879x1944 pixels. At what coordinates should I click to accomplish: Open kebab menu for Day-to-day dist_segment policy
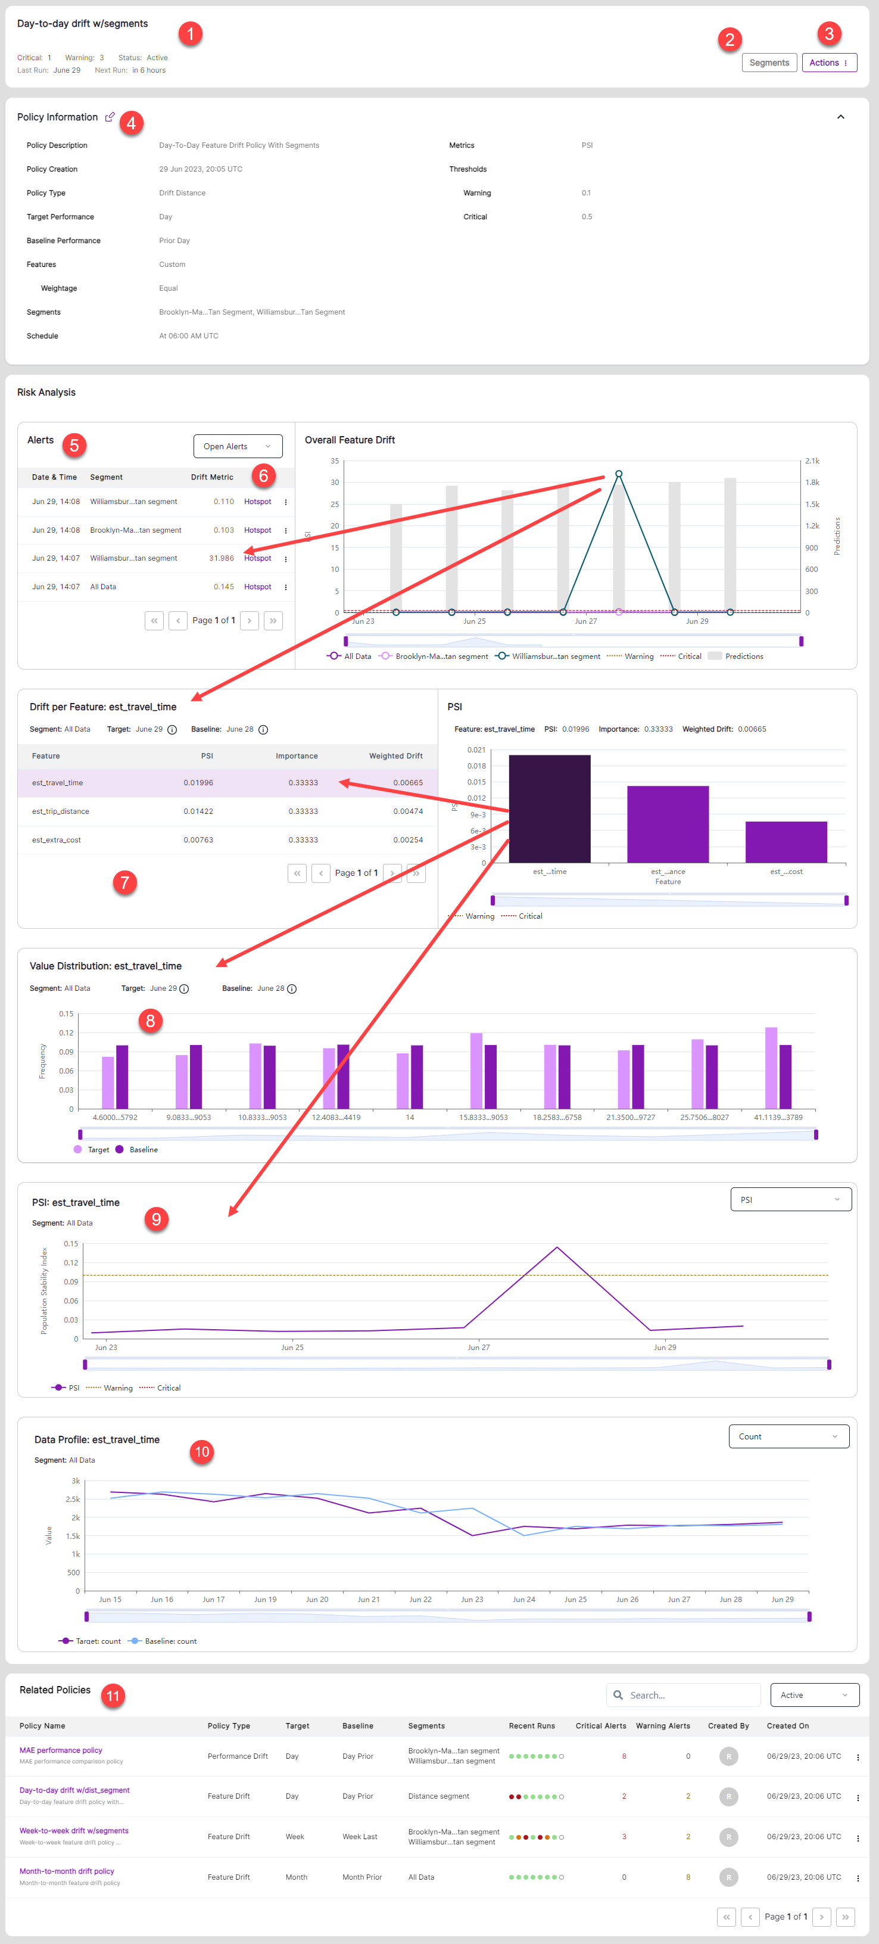point(858,1797)
